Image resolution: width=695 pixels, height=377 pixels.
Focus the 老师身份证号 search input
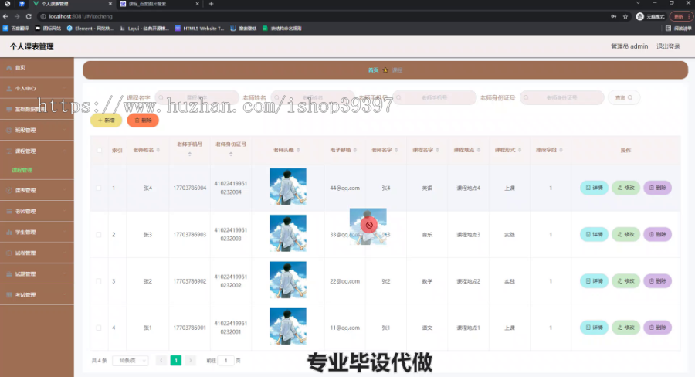pos(561,97)
